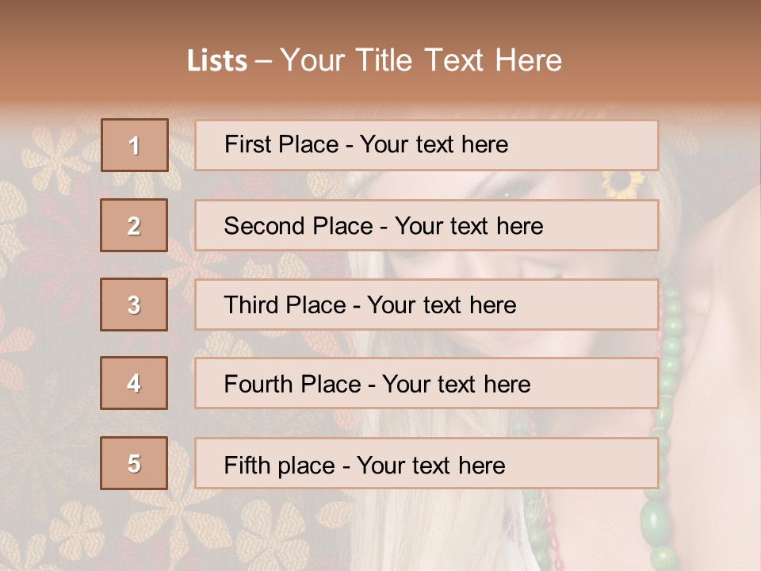Select the number 1 box

(135, 145)
